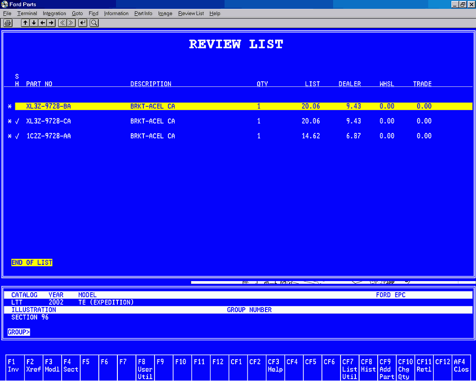The image size is (476, 381).
Task: Click the WHSL column header
Action: click(x=387, y=84)
